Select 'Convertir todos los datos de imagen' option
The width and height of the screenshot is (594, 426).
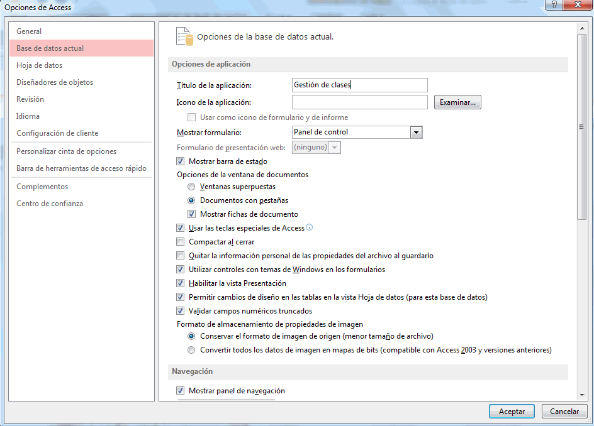click(191, 350)
